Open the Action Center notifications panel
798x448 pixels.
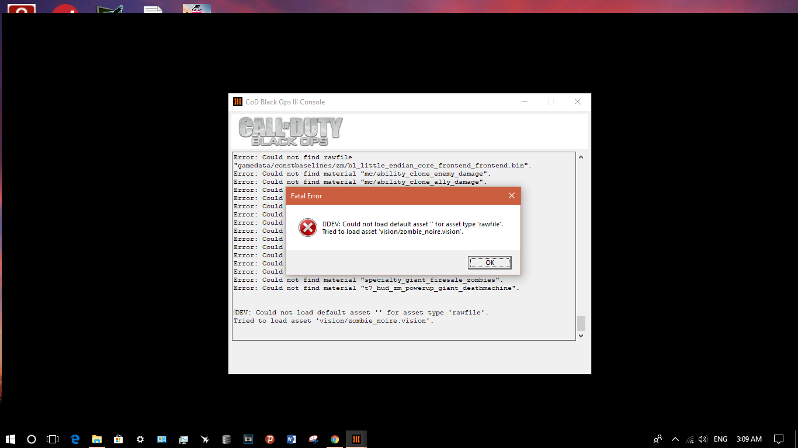(x=779, y=439)
